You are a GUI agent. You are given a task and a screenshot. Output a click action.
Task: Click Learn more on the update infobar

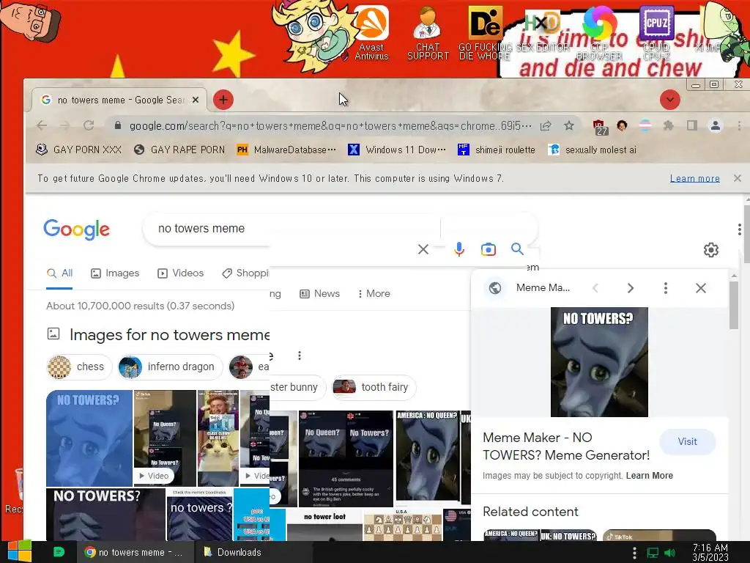coord(694,178)
